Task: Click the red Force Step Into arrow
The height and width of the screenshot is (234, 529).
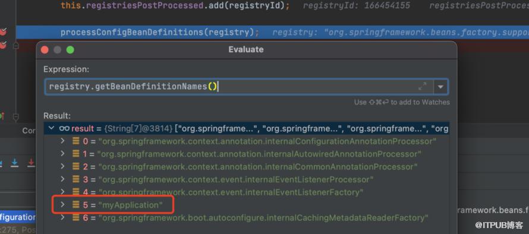Action: (31, 163)
